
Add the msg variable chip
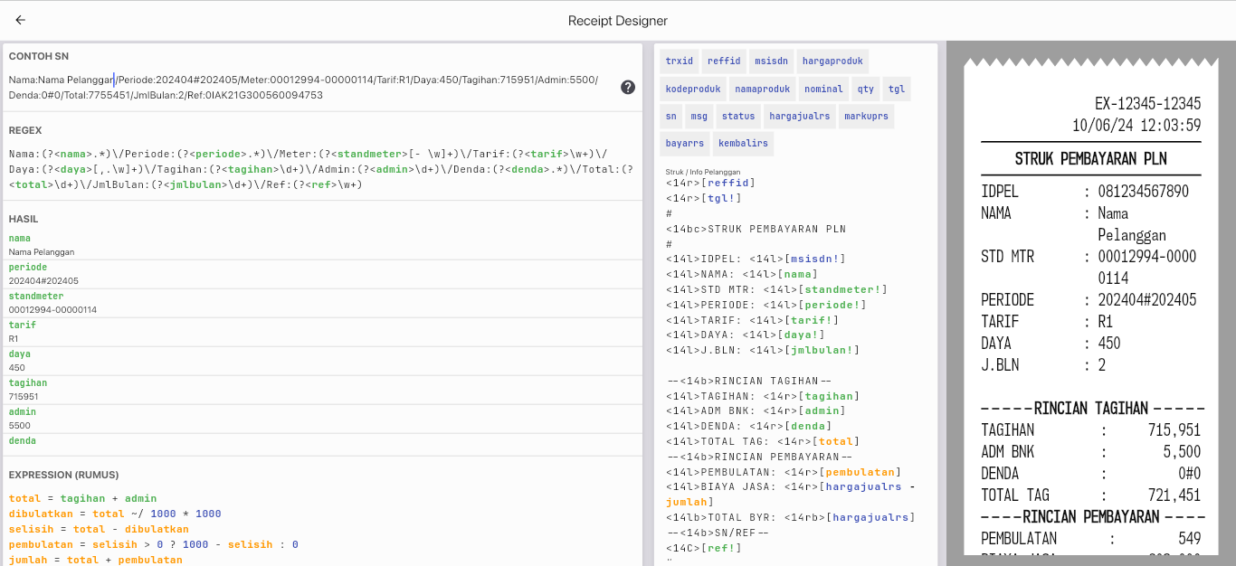(699, 116)
